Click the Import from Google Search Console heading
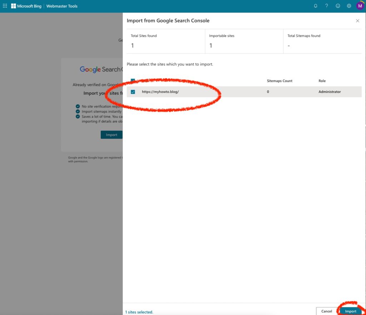This screenshot has height=315, width=366. coord(168,20)
